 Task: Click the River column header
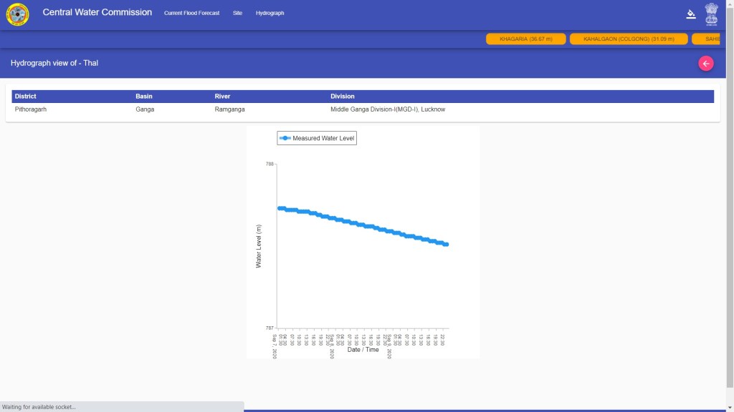click(222, 96)
